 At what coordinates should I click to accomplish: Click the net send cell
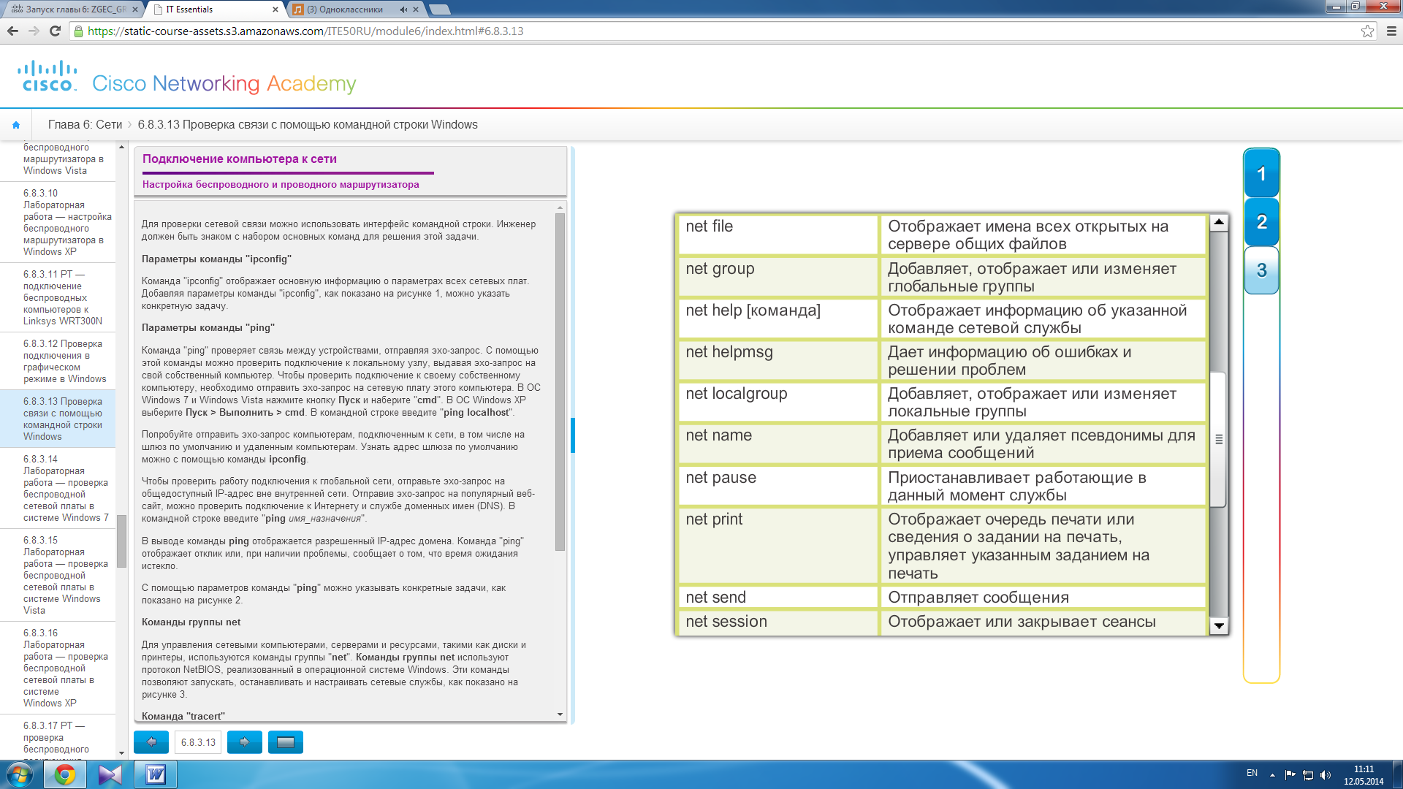(778, 597)
